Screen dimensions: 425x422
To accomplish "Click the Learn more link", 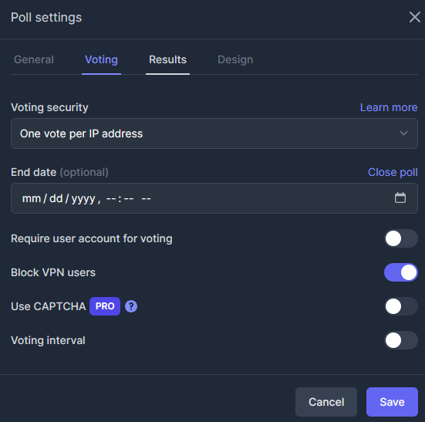I will click(389, 107).
